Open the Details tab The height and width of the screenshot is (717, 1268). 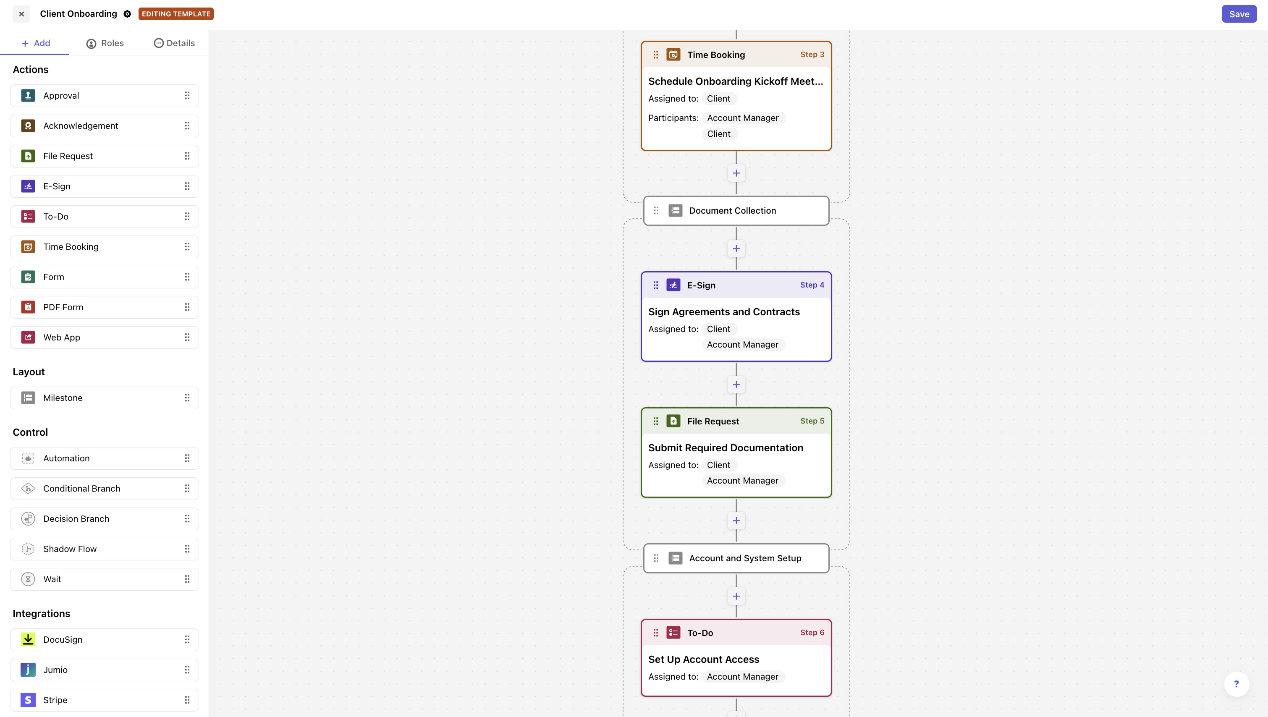(x=174, y=43)
